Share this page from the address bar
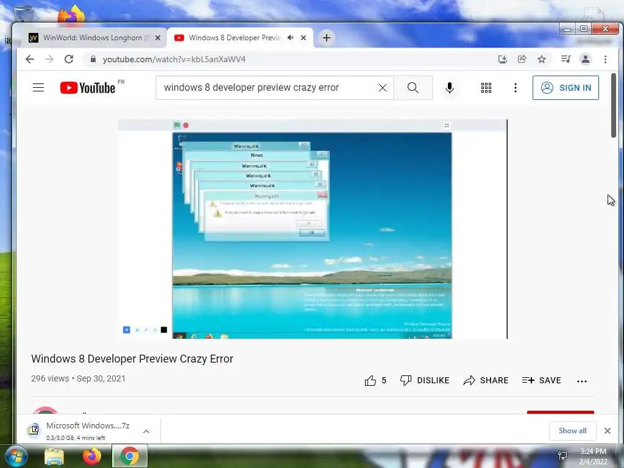Screen dimensions: 624x468 [x=522, y=59]
